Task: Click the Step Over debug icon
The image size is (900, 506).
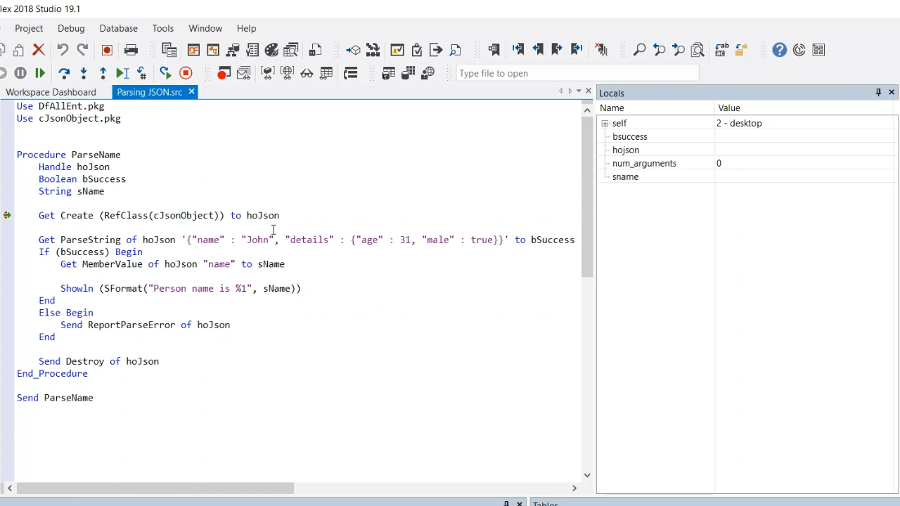Action: click(64, 73)
